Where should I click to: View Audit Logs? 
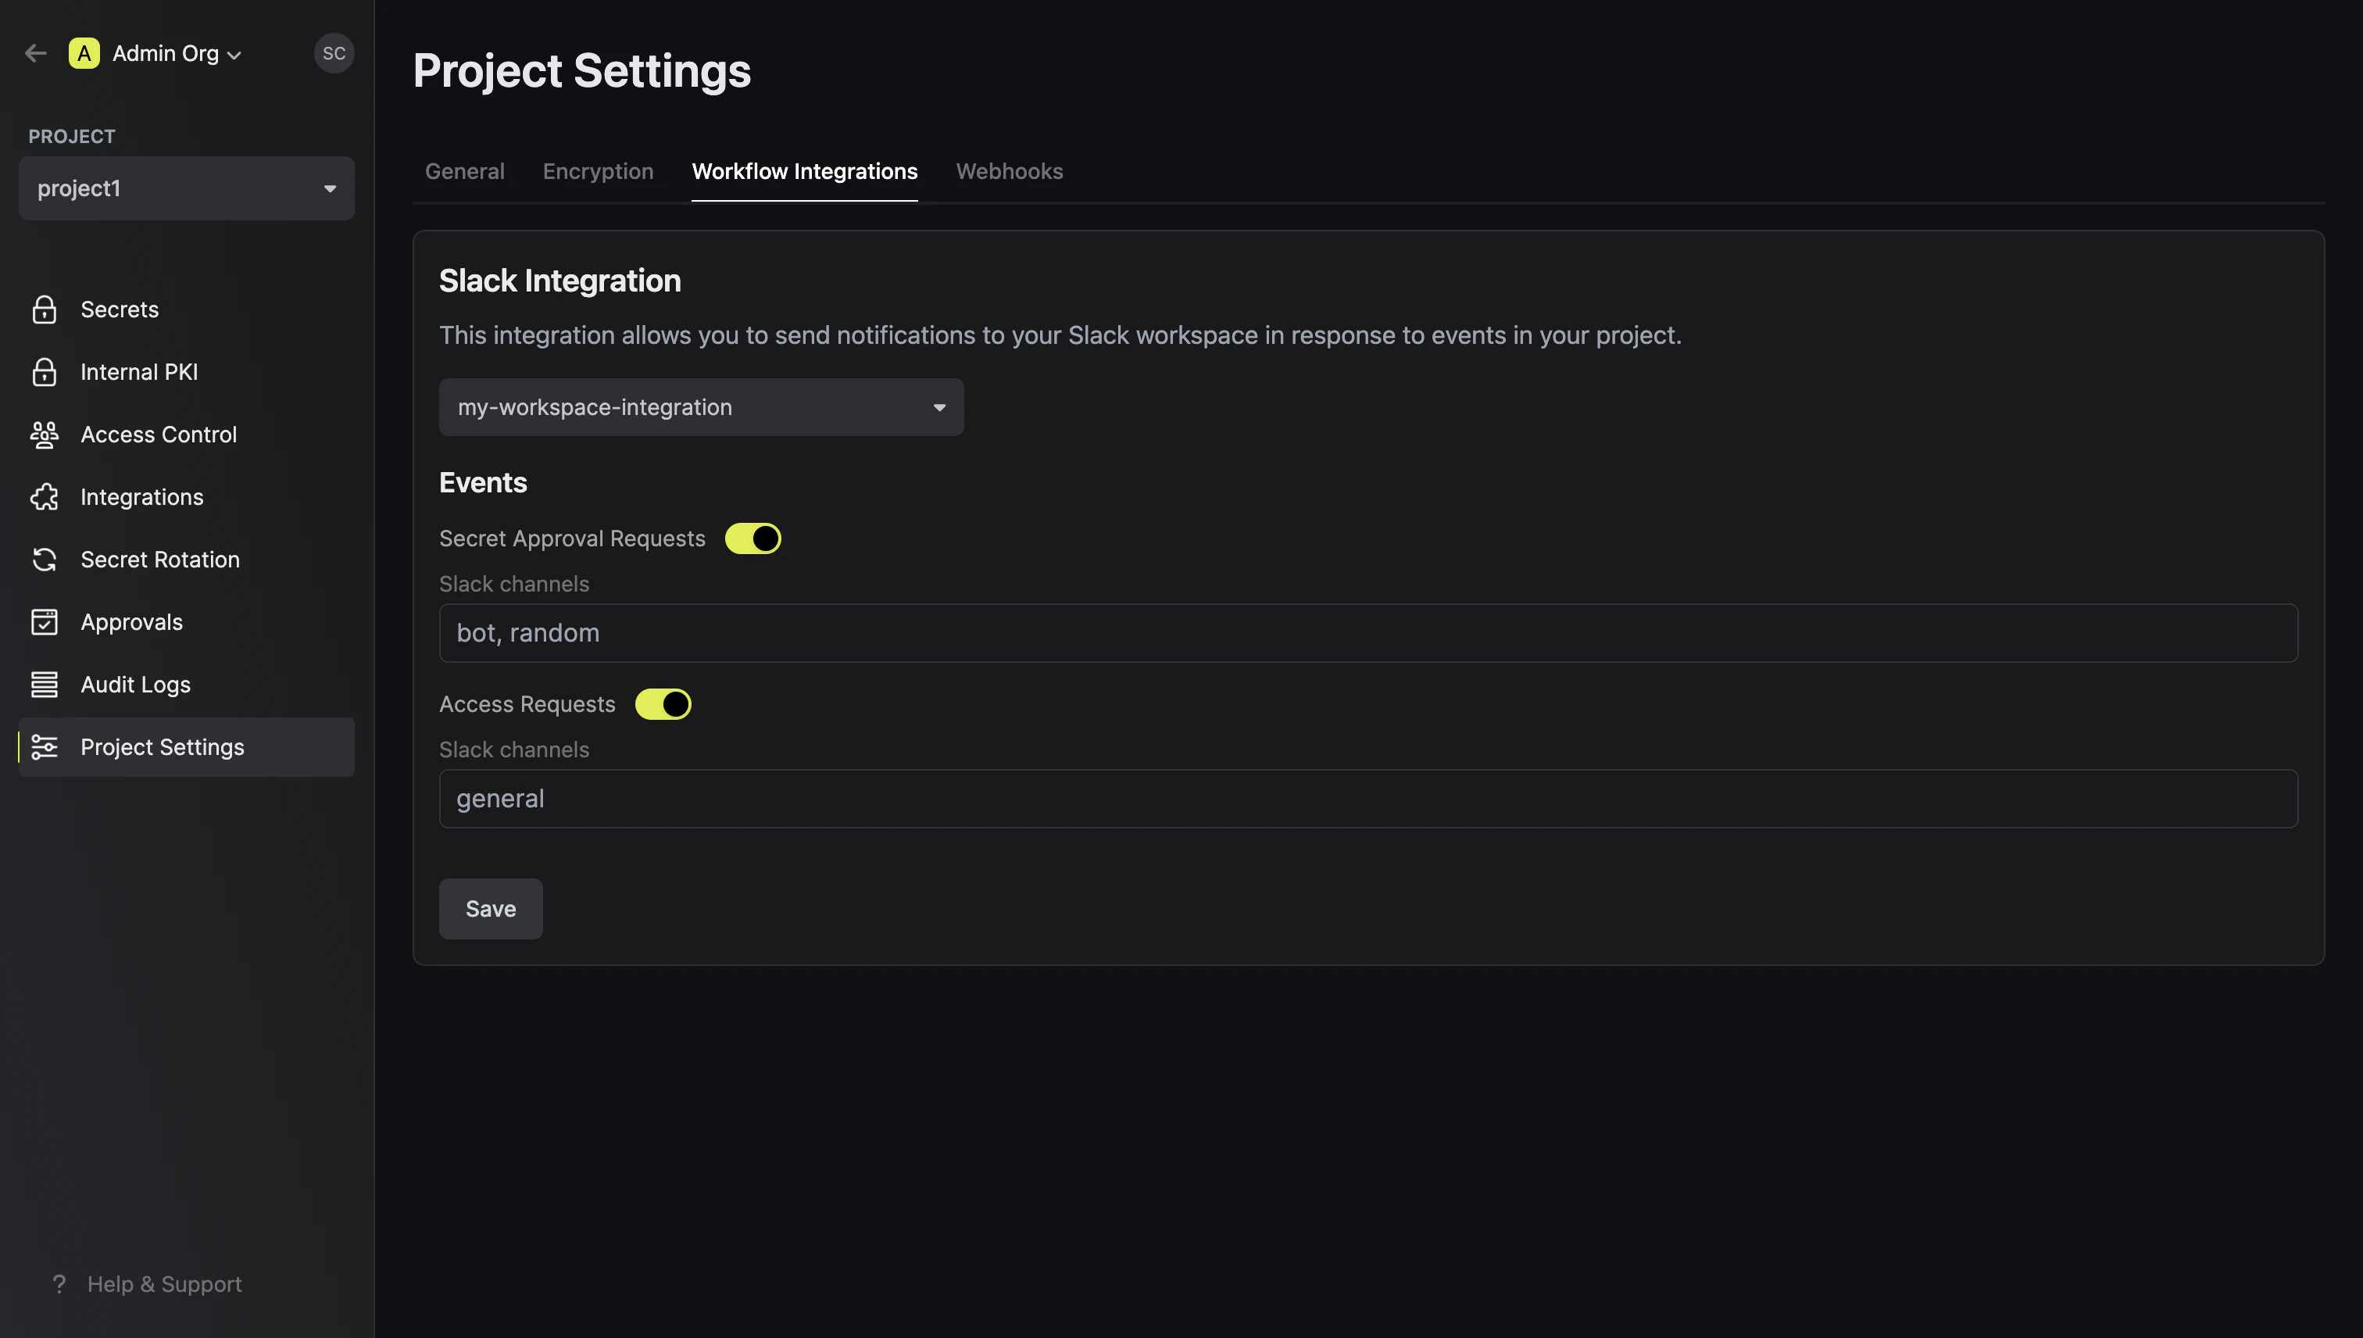coord(187,685)
